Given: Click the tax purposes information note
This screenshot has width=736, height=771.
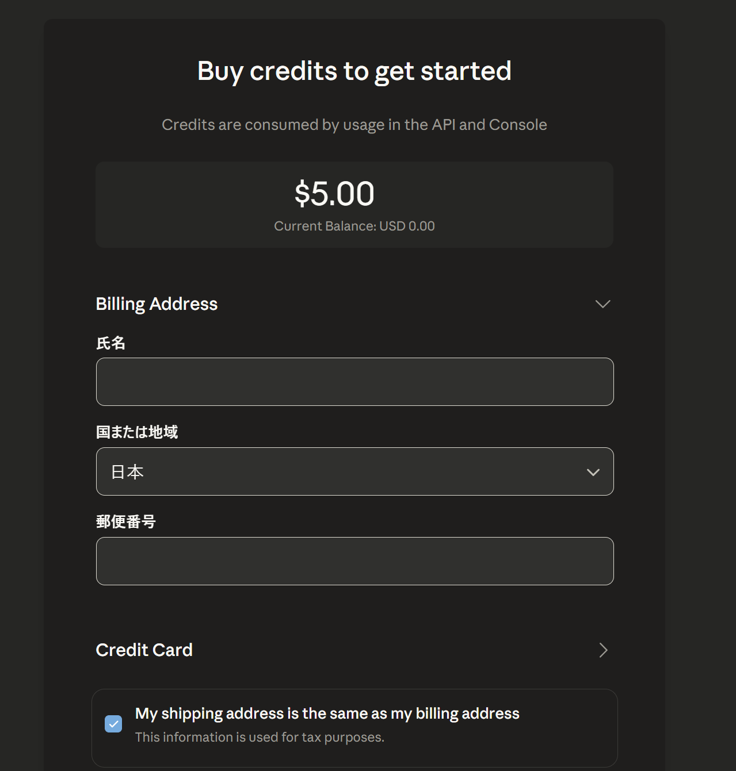Looking at the screenshot, I should [x=260, y=737].
